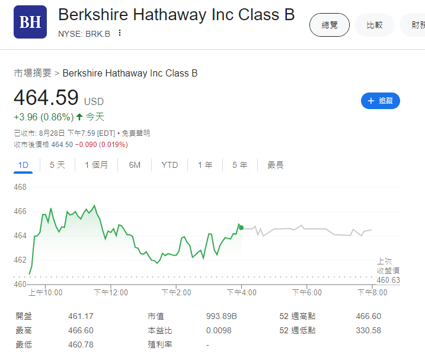Open the 比較 tab
Image resolution: width=425 pixels, height=354 pixels.
pos(375,25)
